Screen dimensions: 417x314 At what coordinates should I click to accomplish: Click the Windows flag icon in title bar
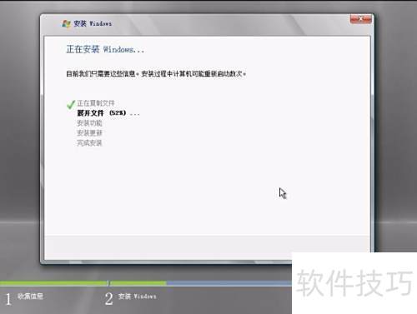[x=66, y=23]
